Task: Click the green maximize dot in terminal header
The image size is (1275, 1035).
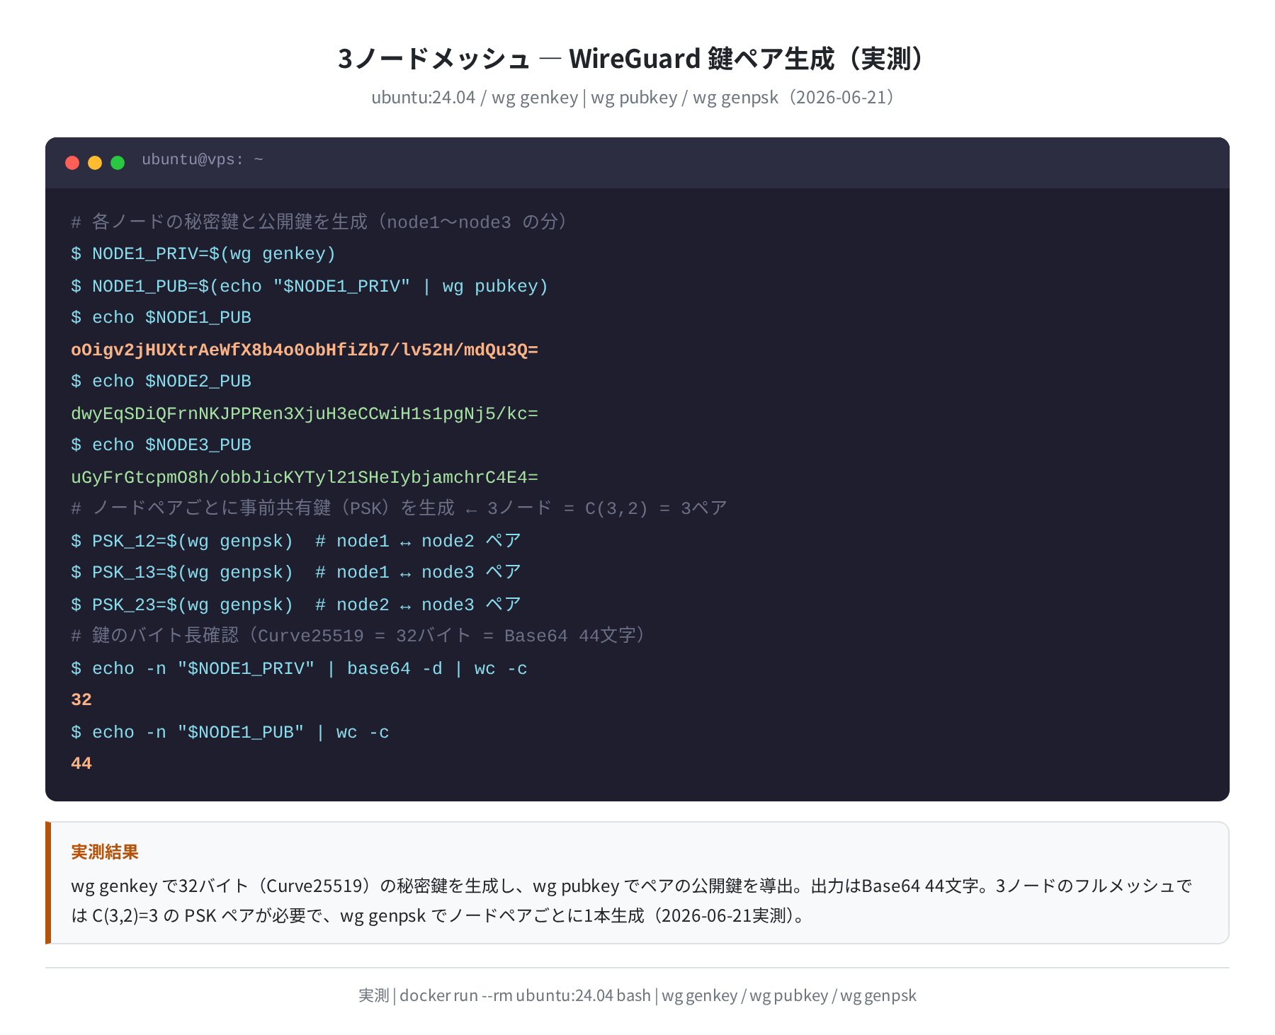Action: [118, 163]
